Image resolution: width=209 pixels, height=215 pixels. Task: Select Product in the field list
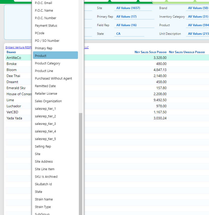tap(55, 56)
